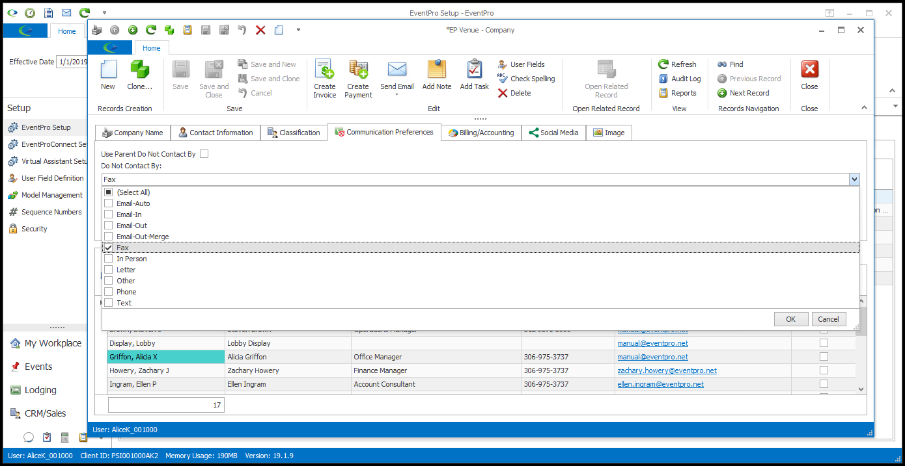The image size is (905, 466).
Task: Click the green cubes icon in dialog quick access bar
Action: click(x=169, y=30)
